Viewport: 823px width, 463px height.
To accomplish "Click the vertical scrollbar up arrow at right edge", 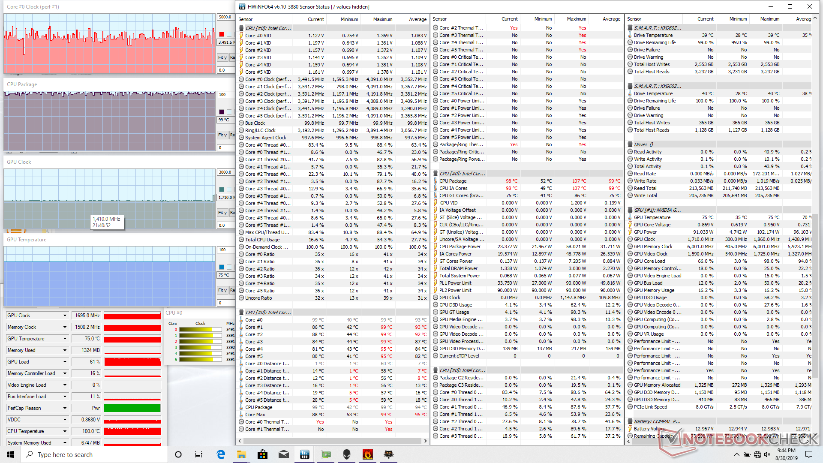I will point(815,18).
